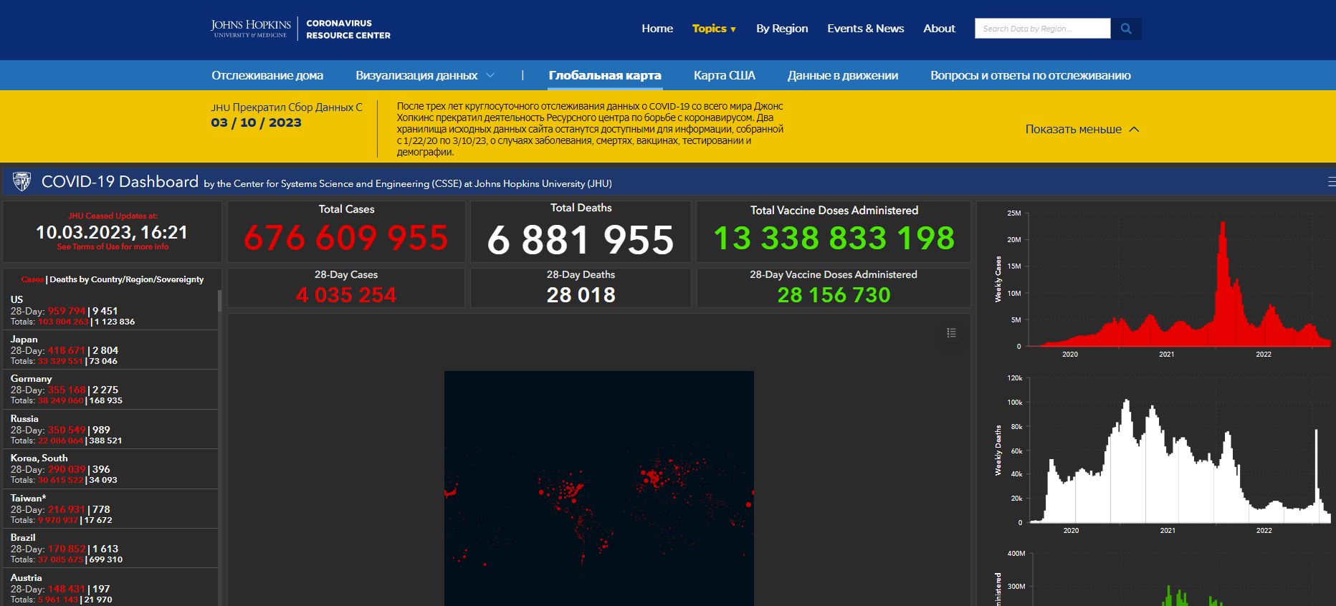Viewport: 1336px width, 606px height.
Task: Click the update timestamp 10.03.2023, 16:21
Action: click(x=112, y=233)
